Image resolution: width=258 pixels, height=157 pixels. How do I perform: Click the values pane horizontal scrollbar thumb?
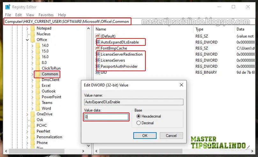pos(141,151)
